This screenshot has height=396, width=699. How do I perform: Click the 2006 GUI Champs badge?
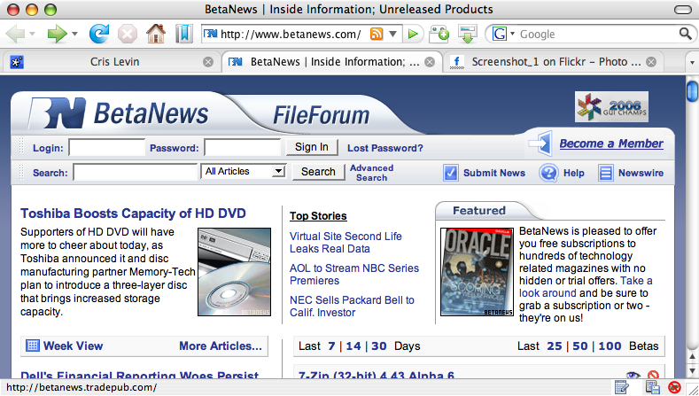[x=611, y=106]
